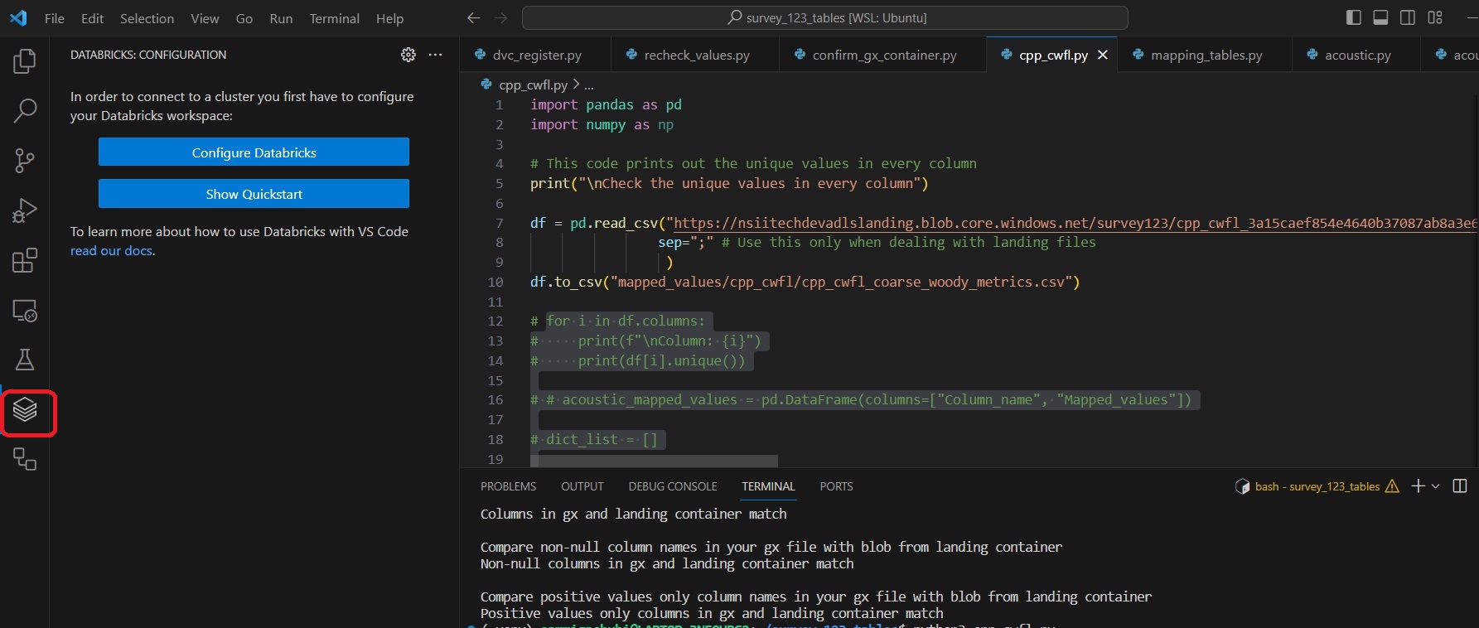This screenshot has height=628, width=1479.
Task: Select the TERMINAL panel tab
Action: pyautogui.click(x=768, y=486)
